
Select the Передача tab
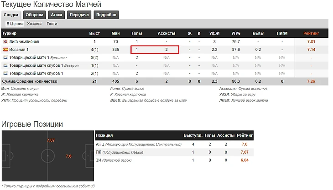click(79, 15)
